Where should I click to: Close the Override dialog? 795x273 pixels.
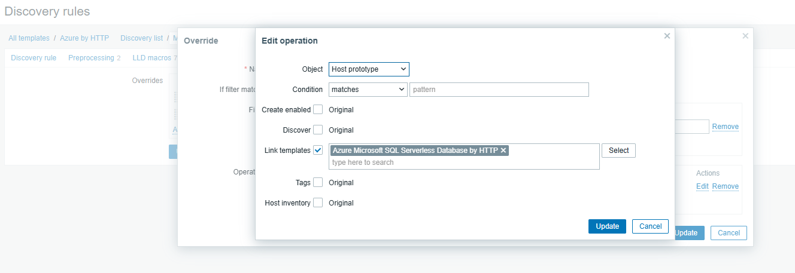click(745, 36)
